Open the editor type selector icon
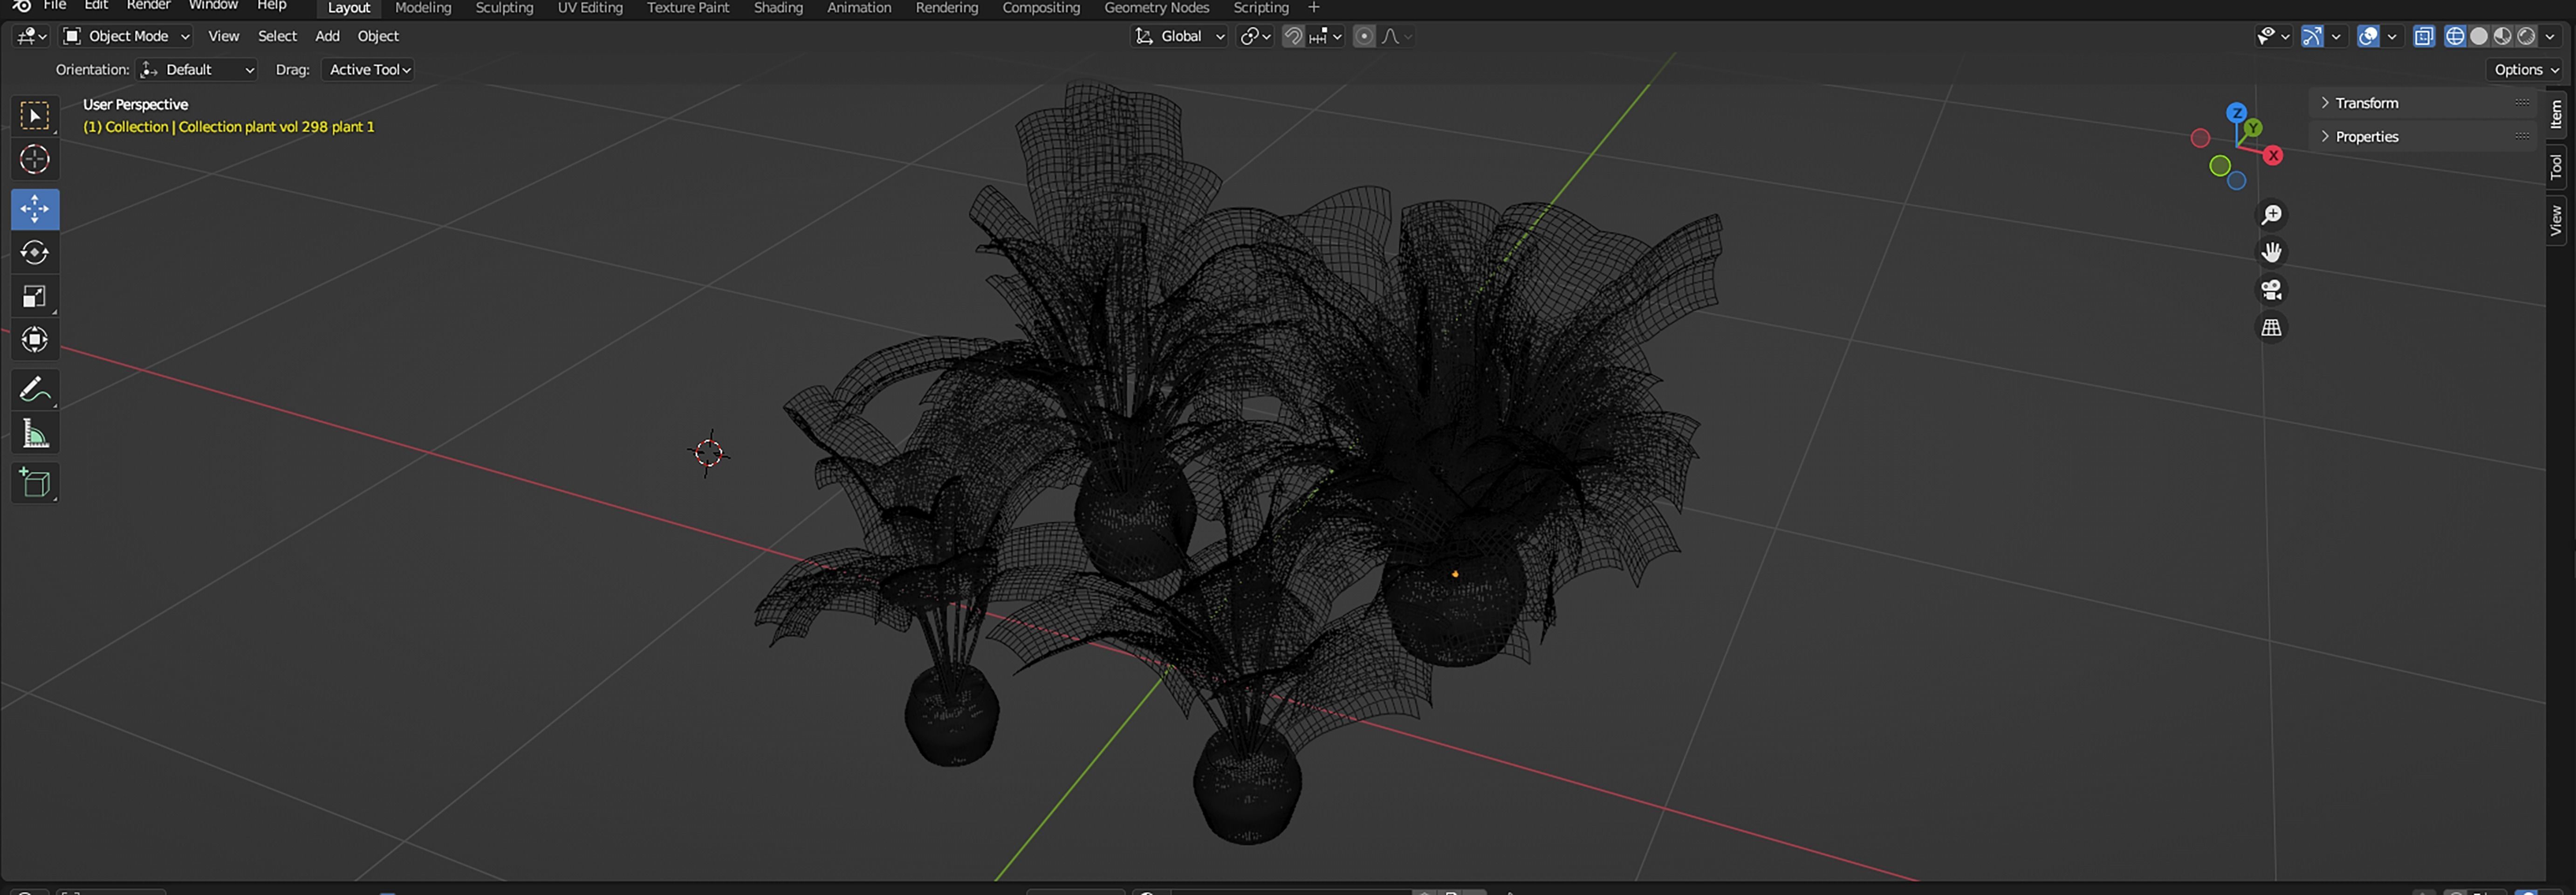The width and height of the screenshot is (2576, 895). [x=31, y=36]
